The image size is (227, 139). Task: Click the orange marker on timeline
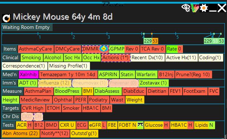pyautogui.click(x=152, y=34)
